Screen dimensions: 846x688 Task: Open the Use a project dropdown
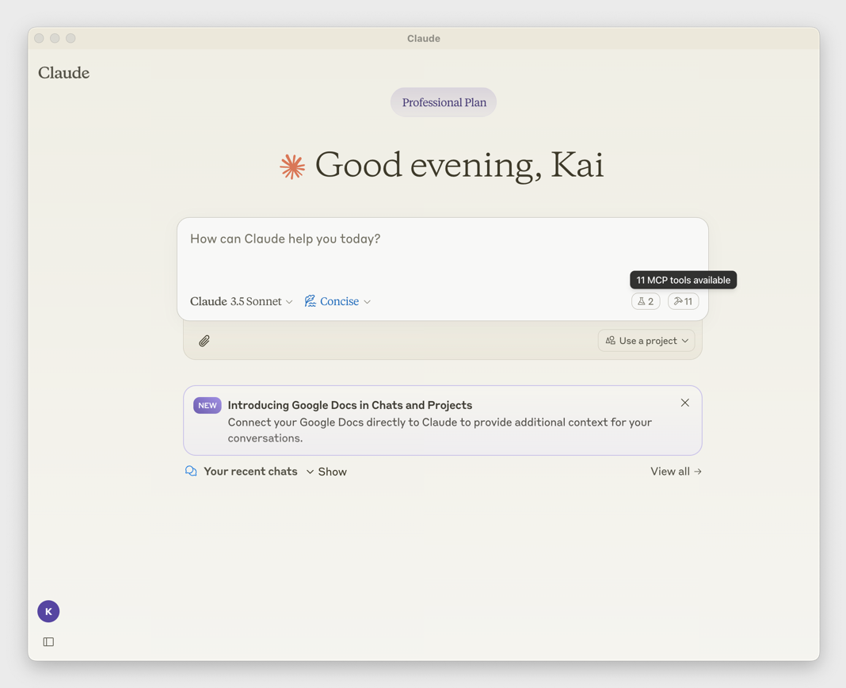coord(646,341)
